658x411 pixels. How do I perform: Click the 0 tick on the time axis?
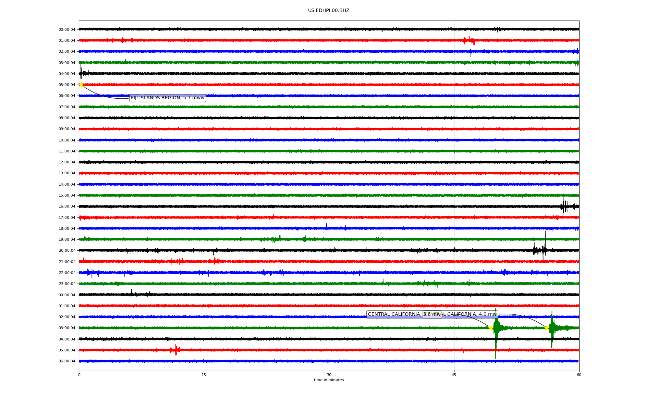(79, 375)
